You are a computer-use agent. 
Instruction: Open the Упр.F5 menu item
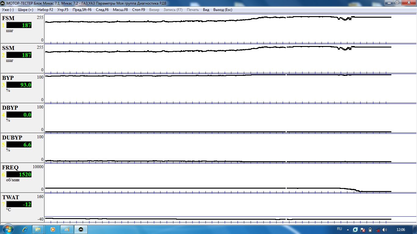coord(63,10)
